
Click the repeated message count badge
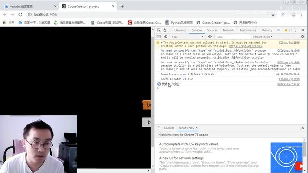(x=159, y=84)
